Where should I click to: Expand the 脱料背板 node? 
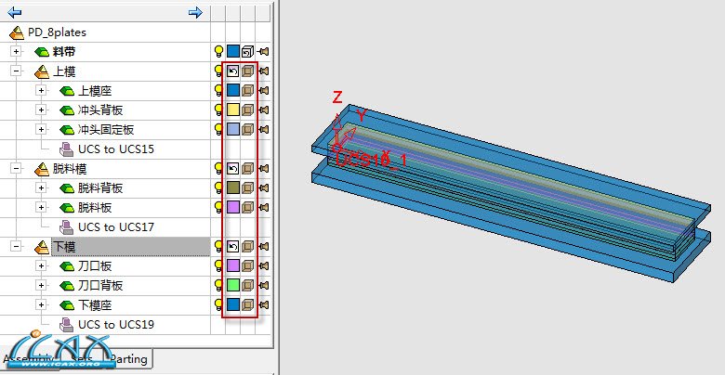click(42, 187)
